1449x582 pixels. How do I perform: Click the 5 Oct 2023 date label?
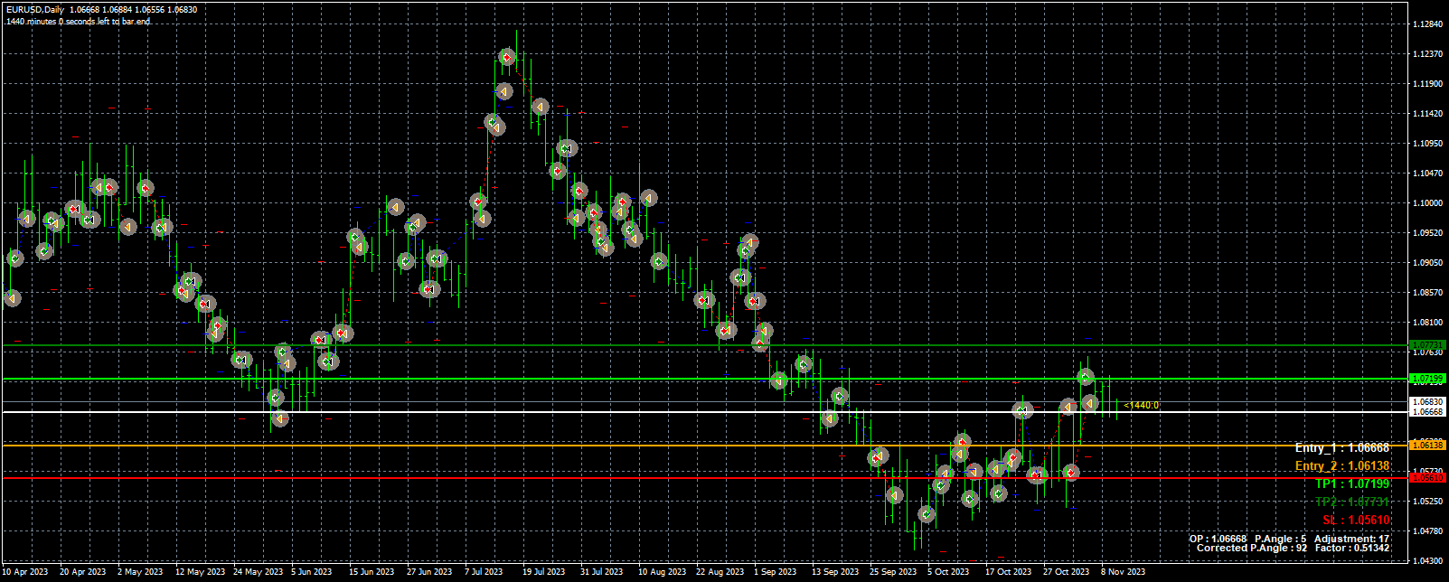point(948,572)
